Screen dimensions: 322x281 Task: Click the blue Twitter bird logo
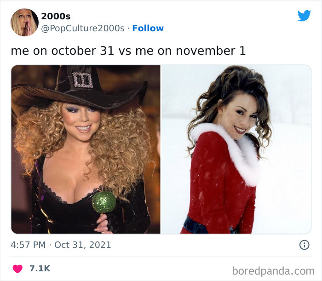click(x=304, y=16)
